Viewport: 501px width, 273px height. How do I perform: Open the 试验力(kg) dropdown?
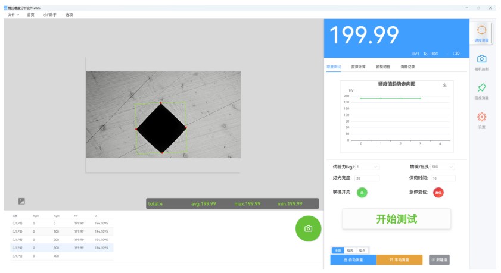pyautogui.click(x=367, y=167)
